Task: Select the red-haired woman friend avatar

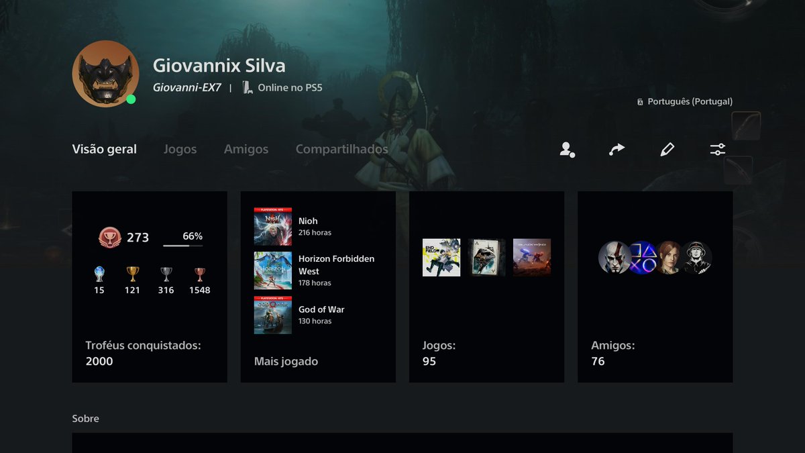Action: pyautogui.click(x=669, y=258)
